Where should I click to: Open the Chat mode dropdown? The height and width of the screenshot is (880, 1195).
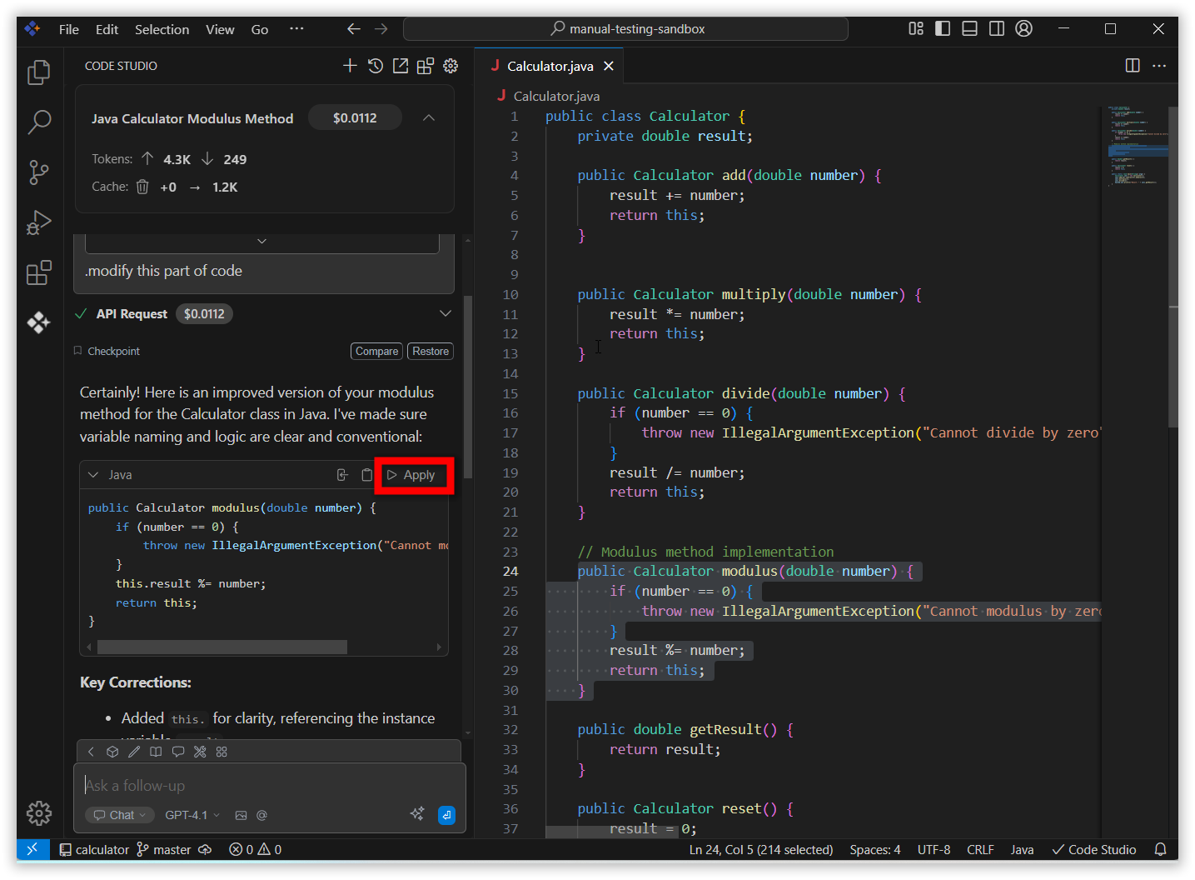pos(120,815)
